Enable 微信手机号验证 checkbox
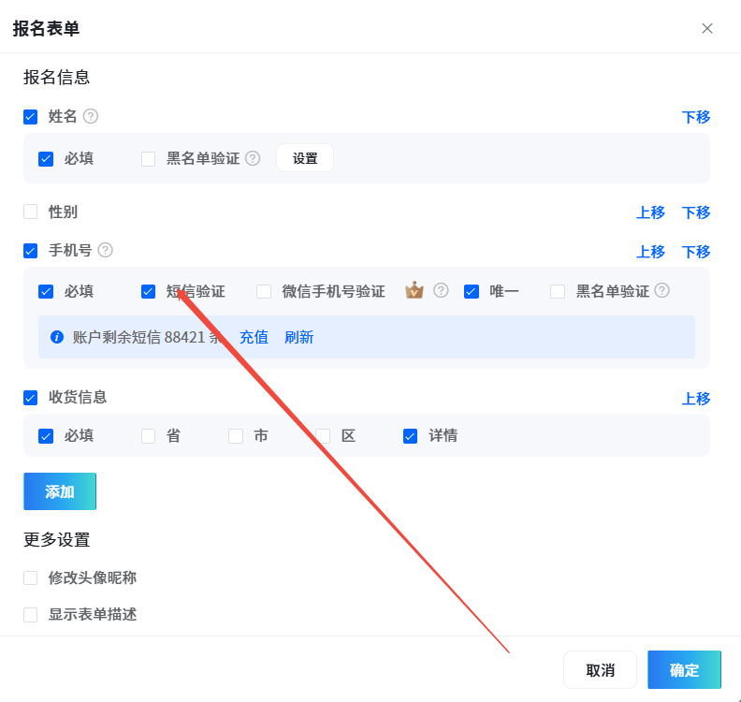 (x=264, y=292)
